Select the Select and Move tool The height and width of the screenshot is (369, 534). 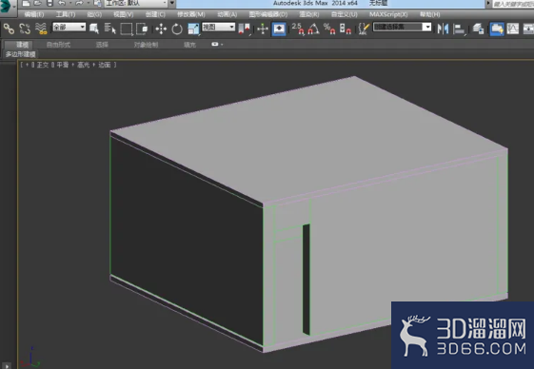coord(161,29)
